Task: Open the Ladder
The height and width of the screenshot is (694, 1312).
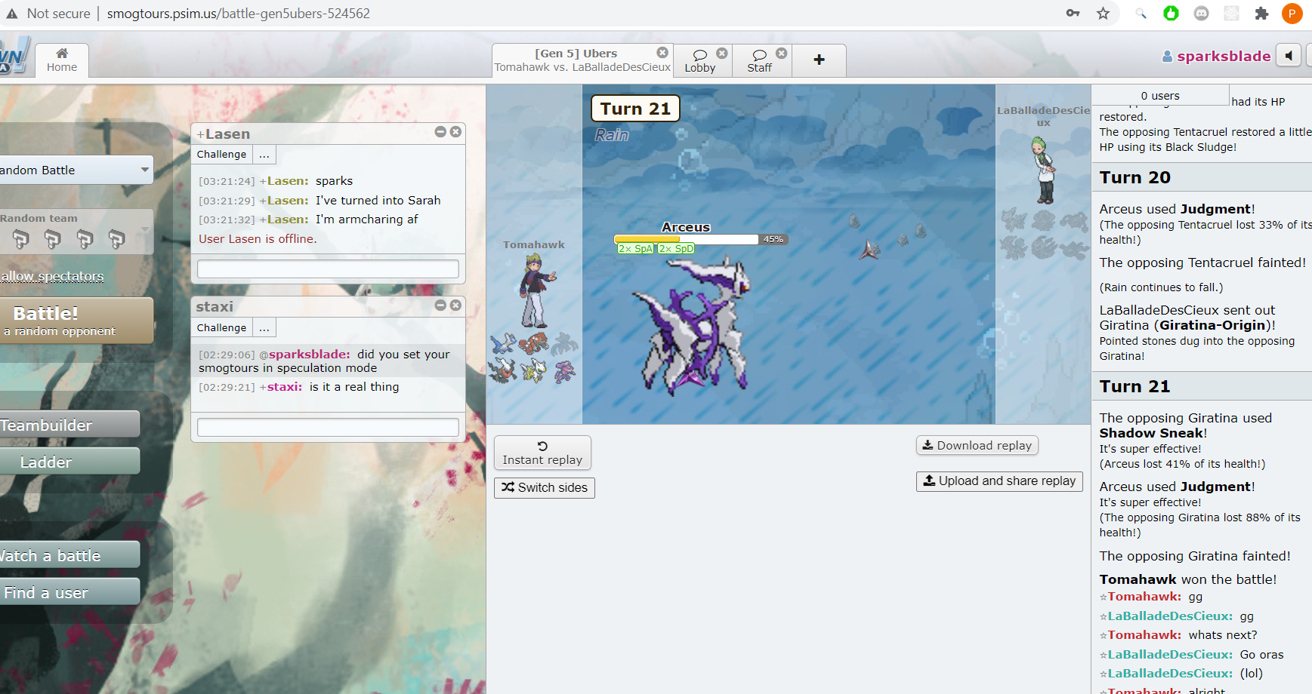Action: (x=69, y=461)
